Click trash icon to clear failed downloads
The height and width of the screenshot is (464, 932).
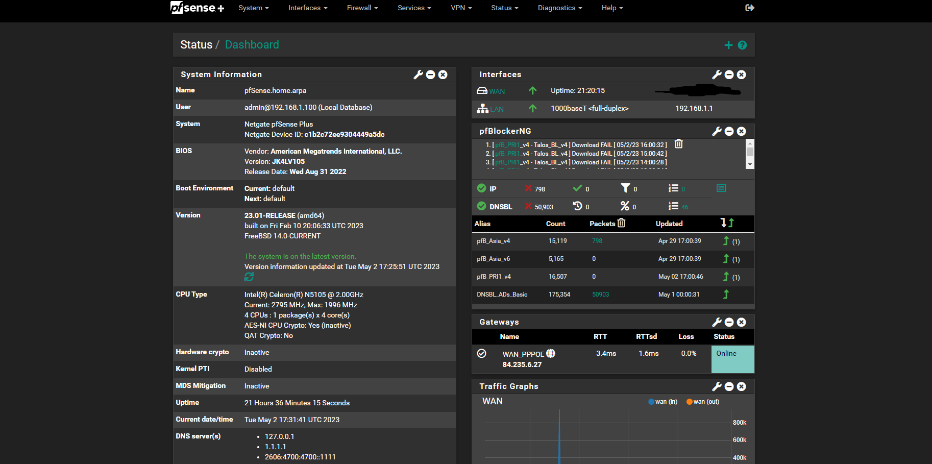679,144
